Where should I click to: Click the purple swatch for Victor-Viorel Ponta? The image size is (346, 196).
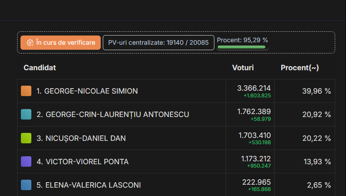pyautogui.click(x=26, y=162)
